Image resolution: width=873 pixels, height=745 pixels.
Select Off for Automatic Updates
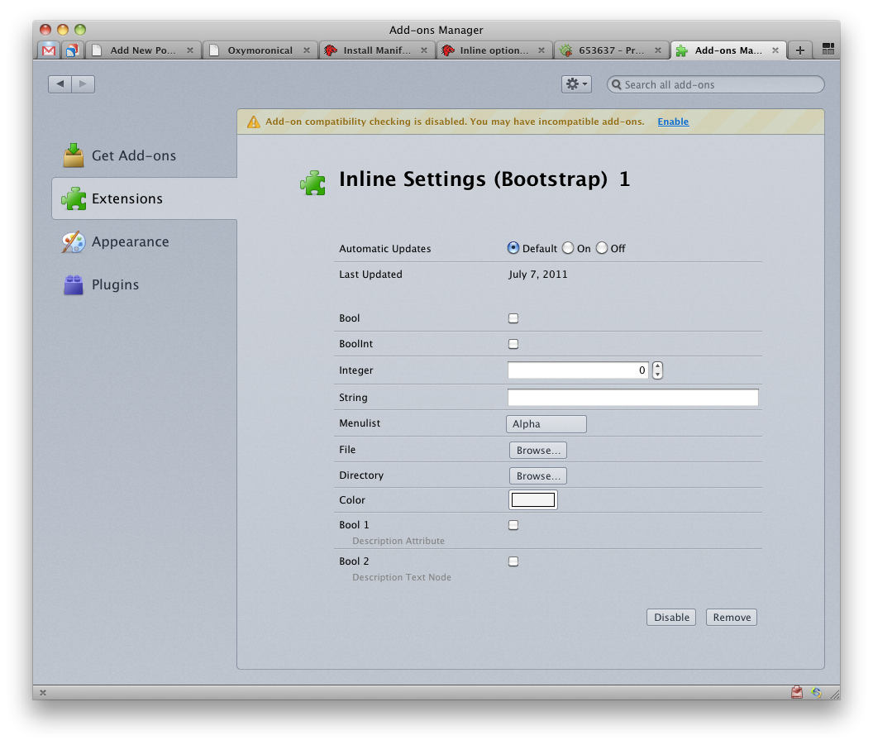tap(602, 248)
